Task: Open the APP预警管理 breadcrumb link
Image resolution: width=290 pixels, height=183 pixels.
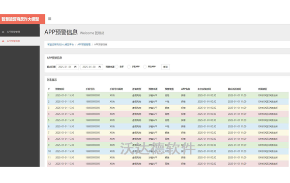Action: pyautogui.click(x=84, y=45)
